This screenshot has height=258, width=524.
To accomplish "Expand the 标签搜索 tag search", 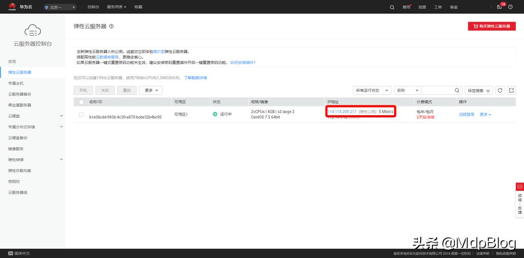I will [479, 90].
